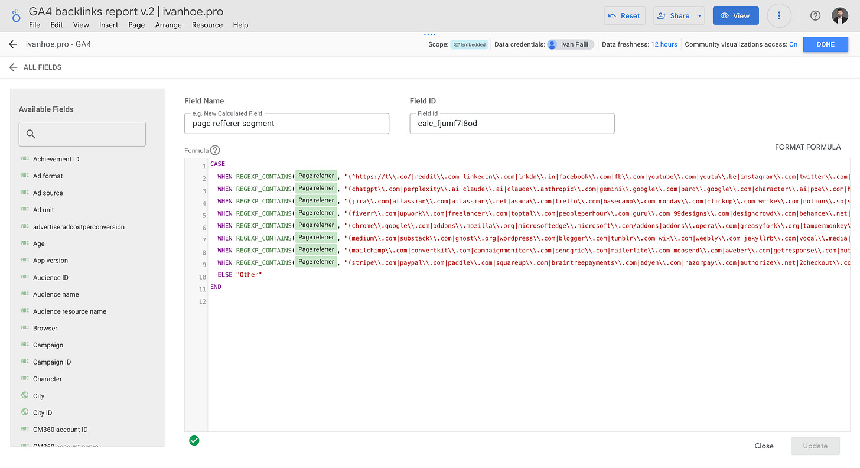Viewport: 860px width, 468px height.
Task: Click the Close button below formula
Action: tap(764, 446)
